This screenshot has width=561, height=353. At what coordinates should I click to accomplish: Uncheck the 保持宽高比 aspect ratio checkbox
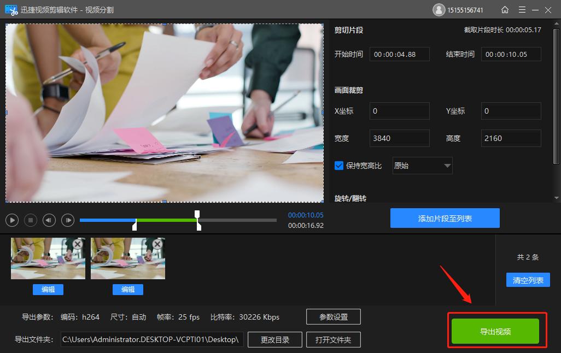tap(338, 165)
